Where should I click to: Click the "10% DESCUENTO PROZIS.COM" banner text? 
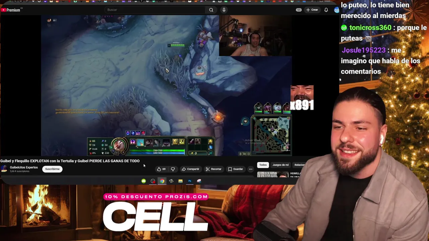(156, 197)
